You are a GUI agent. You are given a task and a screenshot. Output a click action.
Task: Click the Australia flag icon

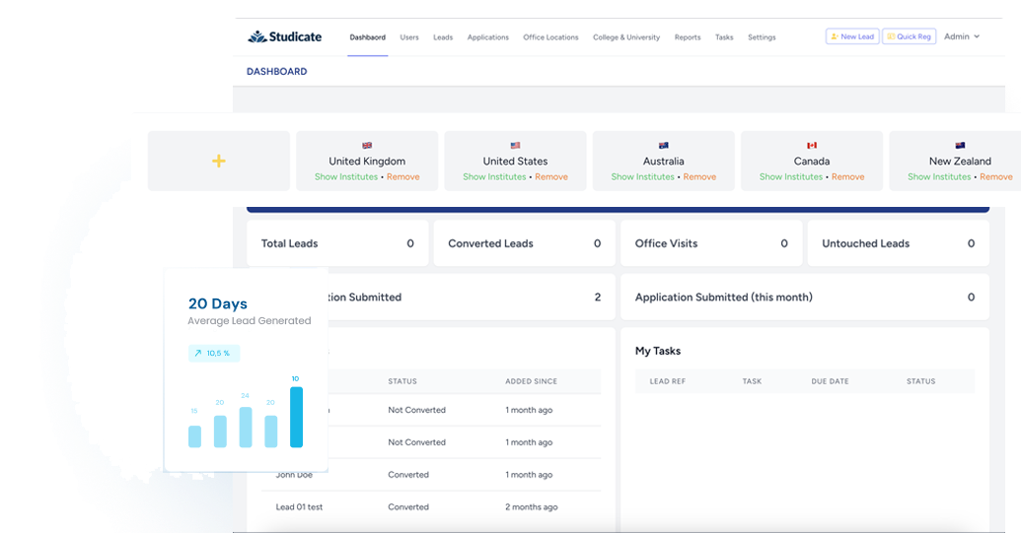click(663, 145)
